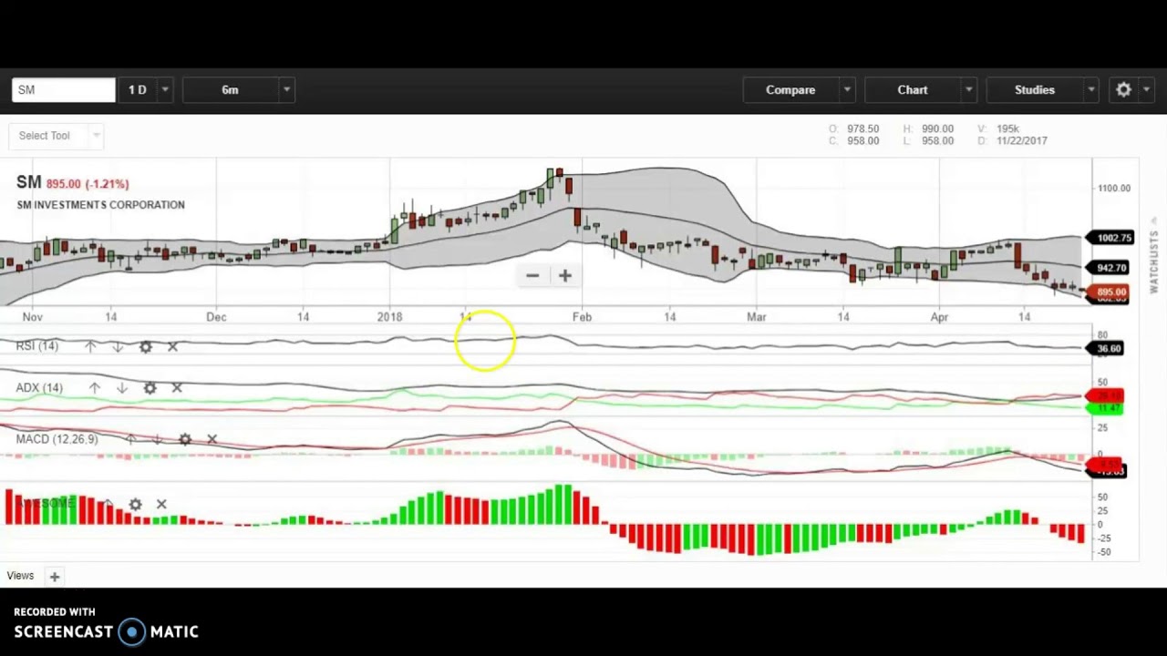Open the Chart dropdown arrow

point(968,89)
